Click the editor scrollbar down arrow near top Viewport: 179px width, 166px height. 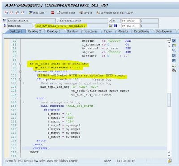(169, 46)
